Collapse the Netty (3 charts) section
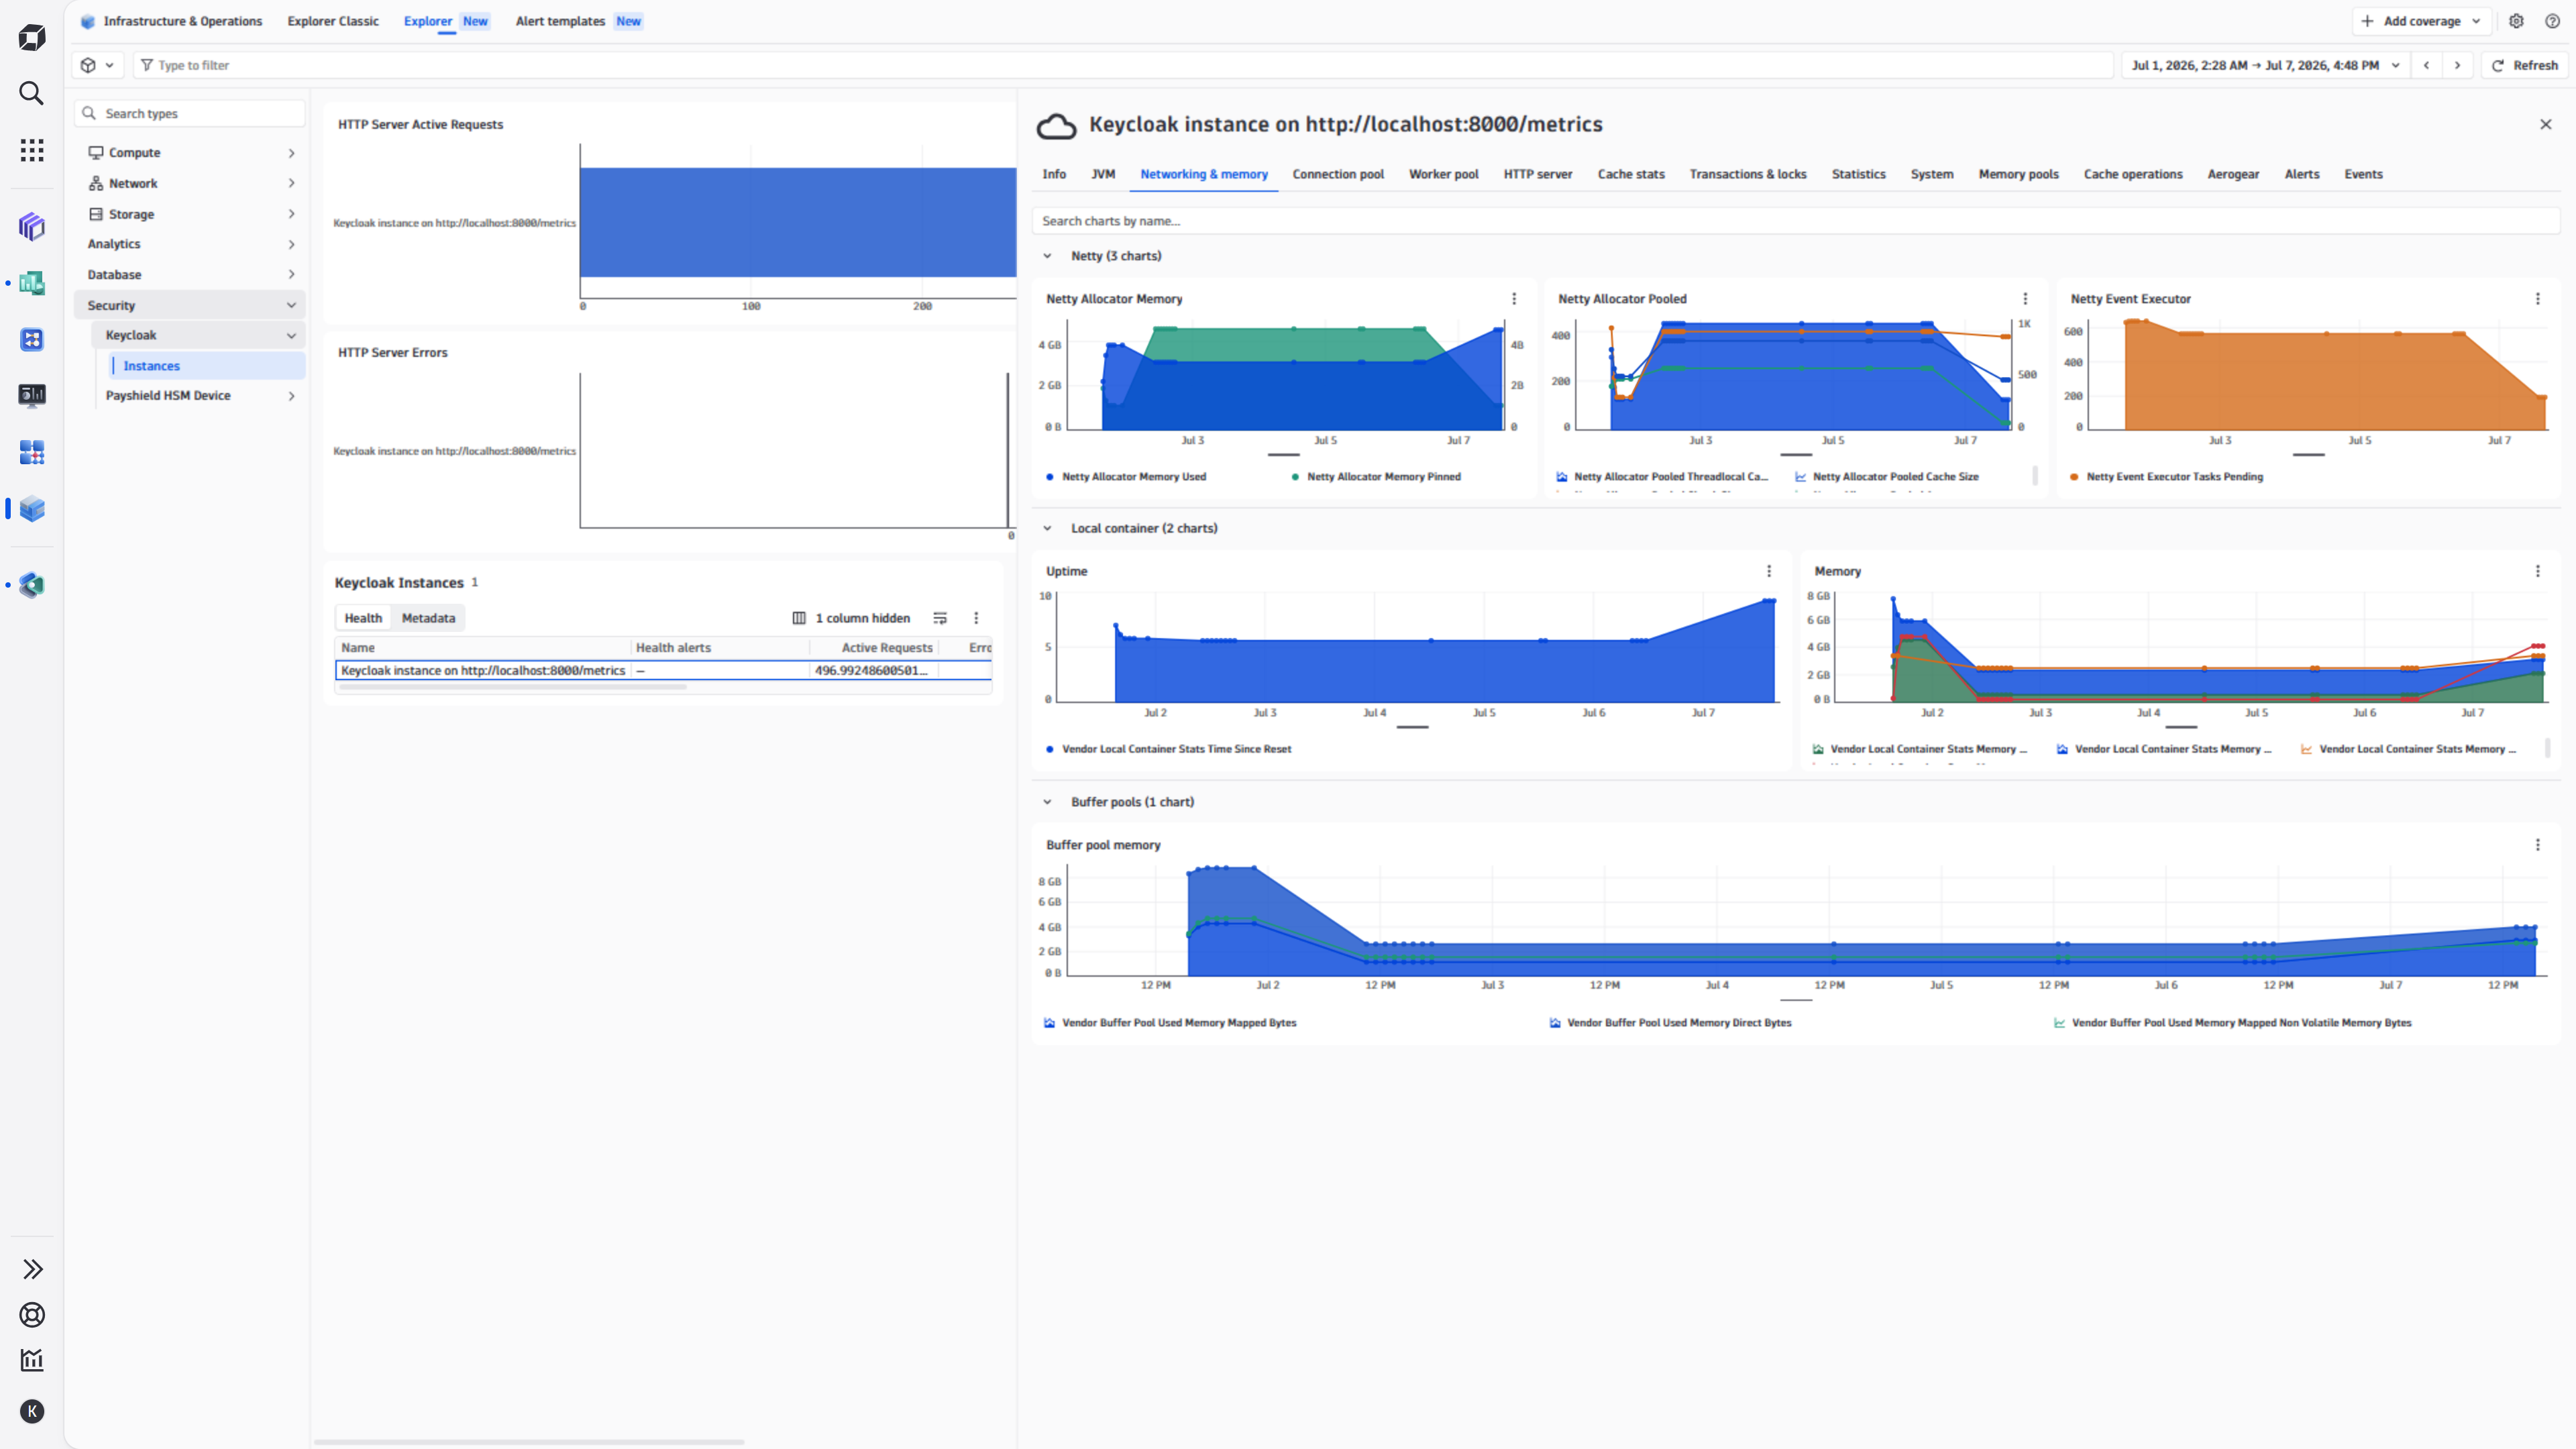This screenshot has width=2576, height=1449. (x=1047, y=256)
